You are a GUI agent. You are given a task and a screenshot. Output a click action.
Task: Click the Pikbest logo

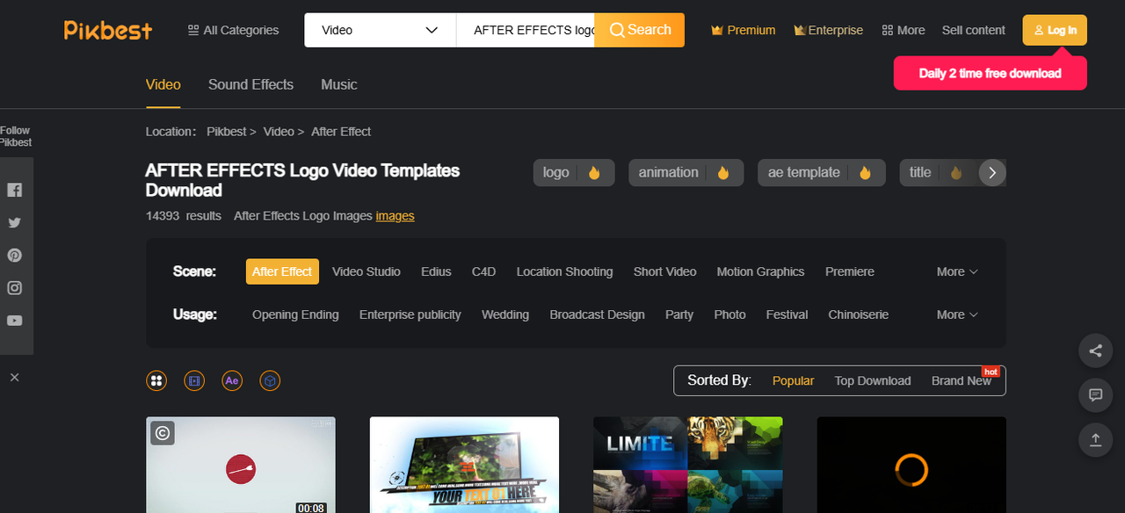108,30
